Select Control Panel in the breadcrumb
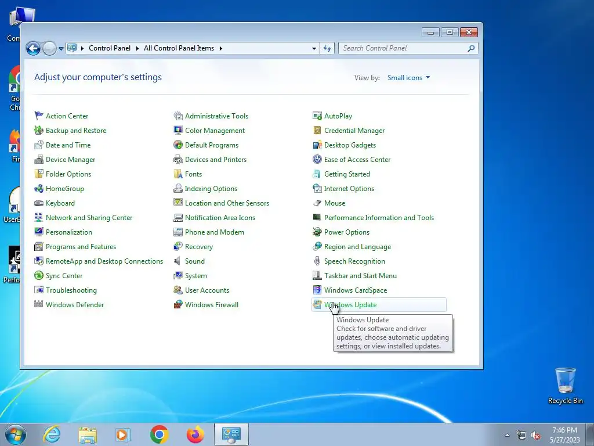This screenshot has height=446, width=594. (x=110, y=48)
